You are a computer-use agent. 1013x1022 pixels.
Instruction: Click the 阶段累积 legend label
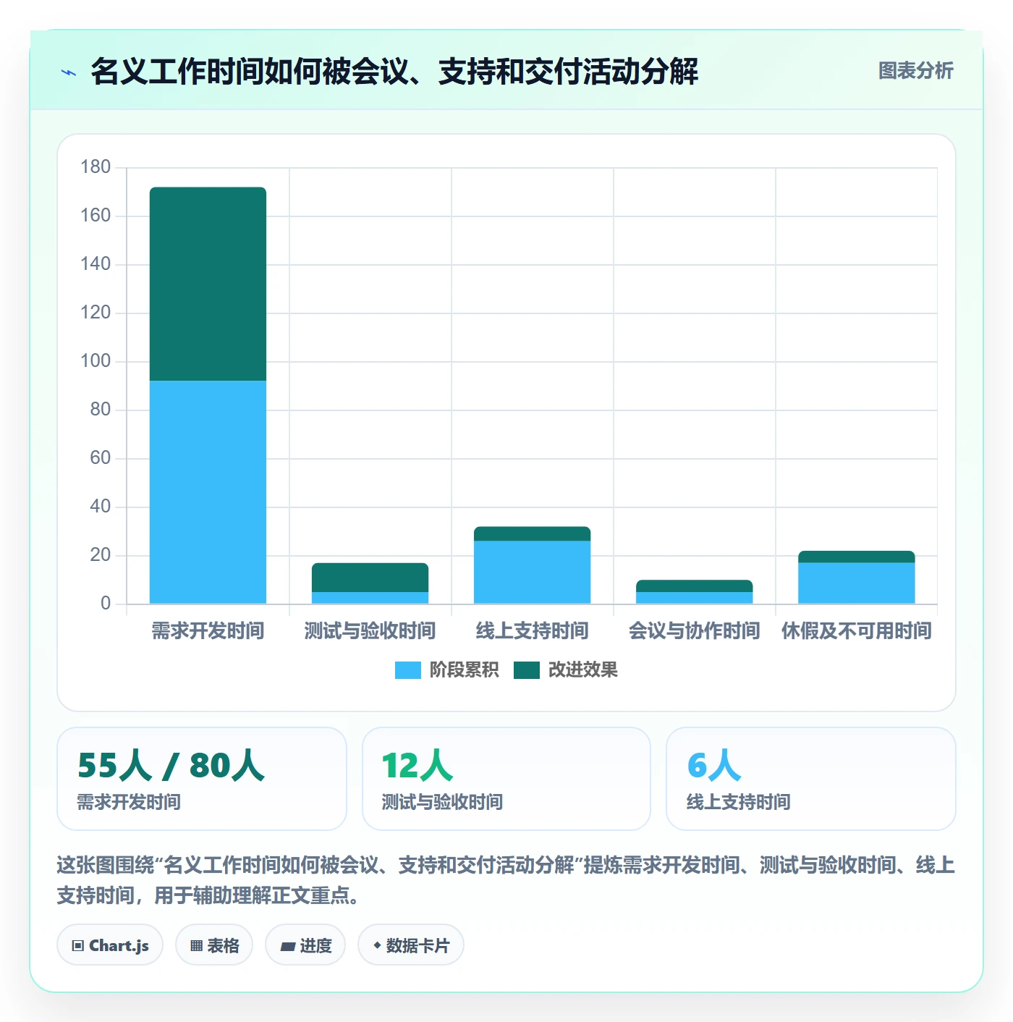(464, 670)
